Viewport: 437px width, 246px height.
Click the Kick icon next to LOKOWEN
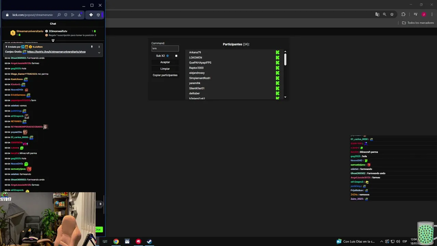[x=278, y=58]
